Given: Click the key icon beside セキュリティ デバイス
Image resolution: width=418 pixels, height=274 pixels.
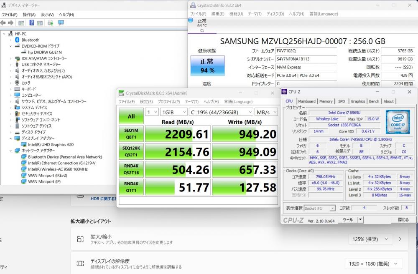Looking at the screenshot, I should [17, 113].
